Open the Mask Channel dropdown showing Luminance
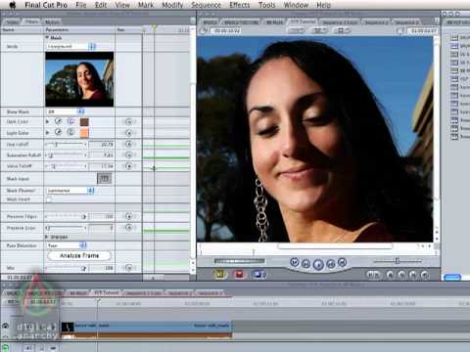 click(x=70, y=191)
